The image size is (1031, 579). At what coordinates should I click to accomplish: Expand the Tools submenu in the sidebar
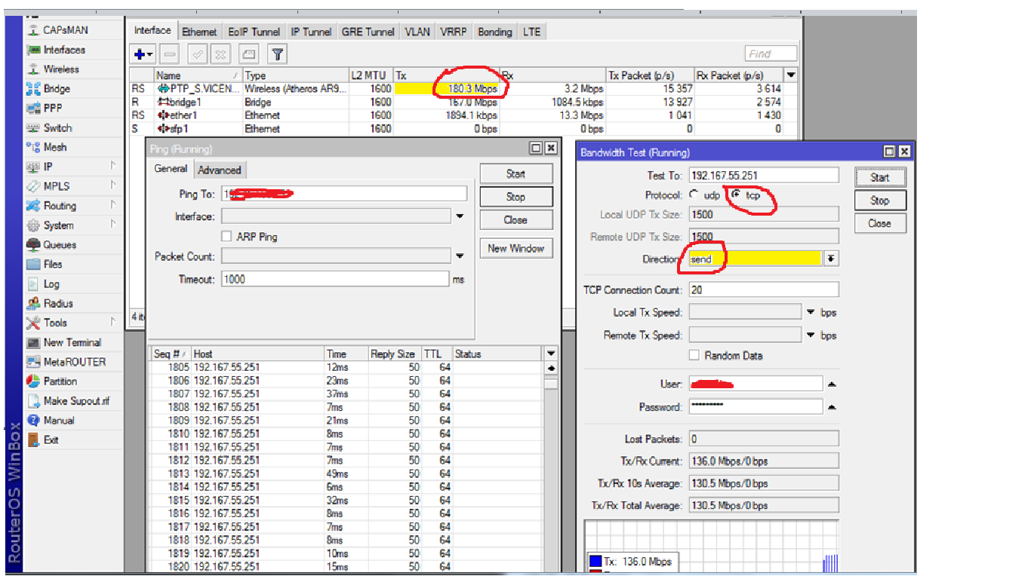[112, 323]
